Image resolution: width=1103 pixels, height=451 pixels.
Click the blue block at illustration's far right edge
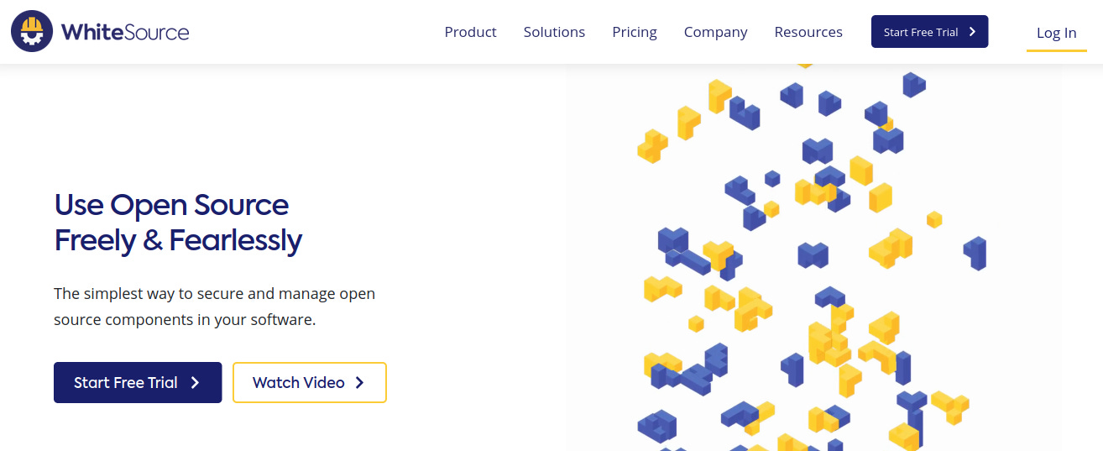tap(975, 252)
